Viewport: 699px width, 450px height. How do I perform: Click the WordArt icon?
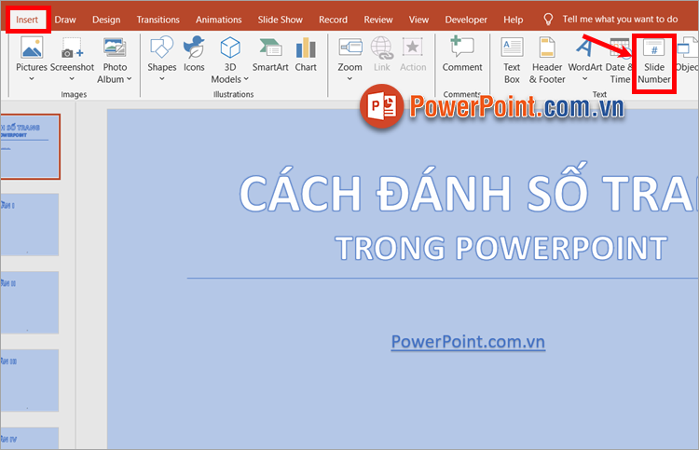click(585, 48)
